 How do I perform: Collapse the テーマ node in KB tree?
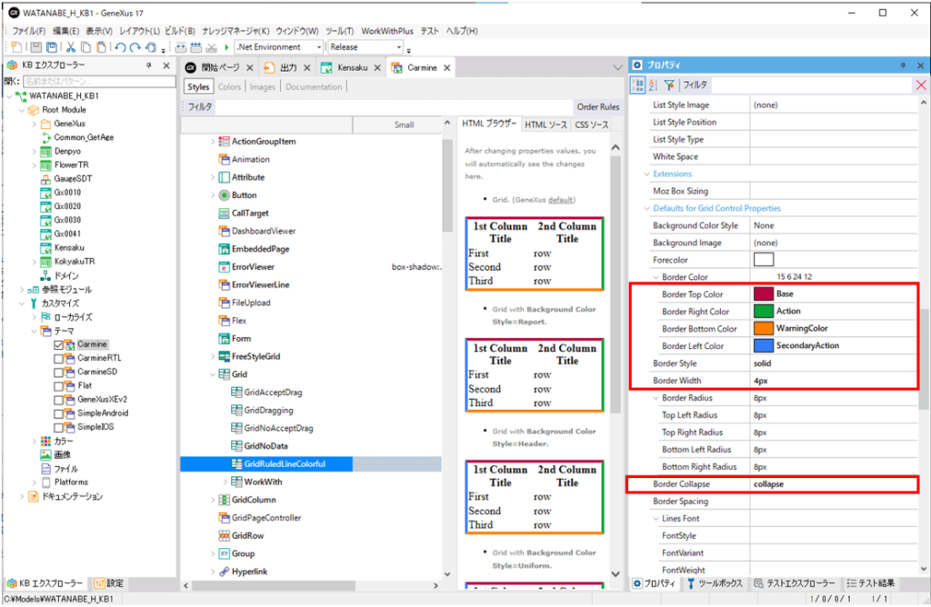pyautogui.click(x=34, y=331)
